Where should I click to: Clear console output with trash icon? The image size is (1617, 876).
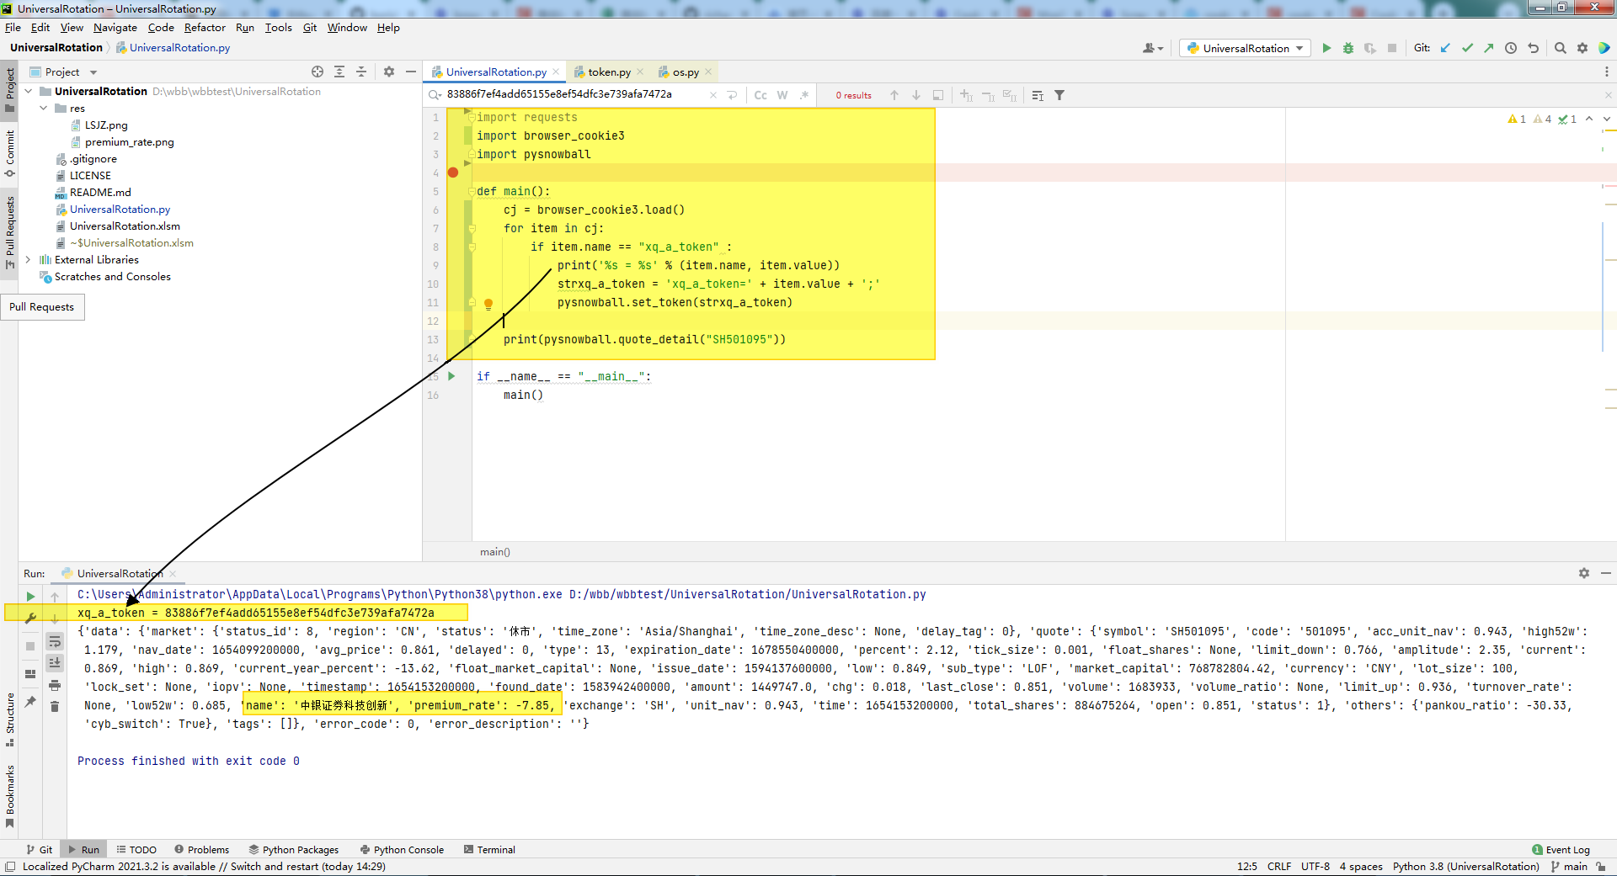click(x=55, y=706)
